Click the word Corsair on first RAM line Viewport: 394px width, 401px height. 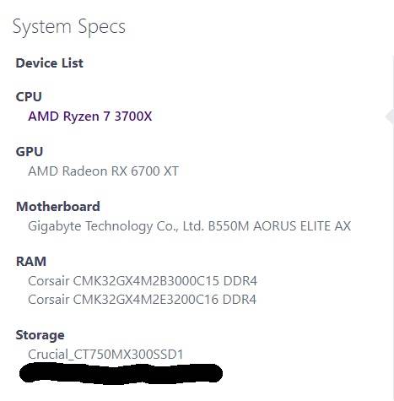(49, 281)
